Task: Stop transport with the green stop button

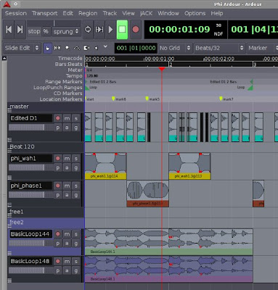Action: (x=122, y=30)
